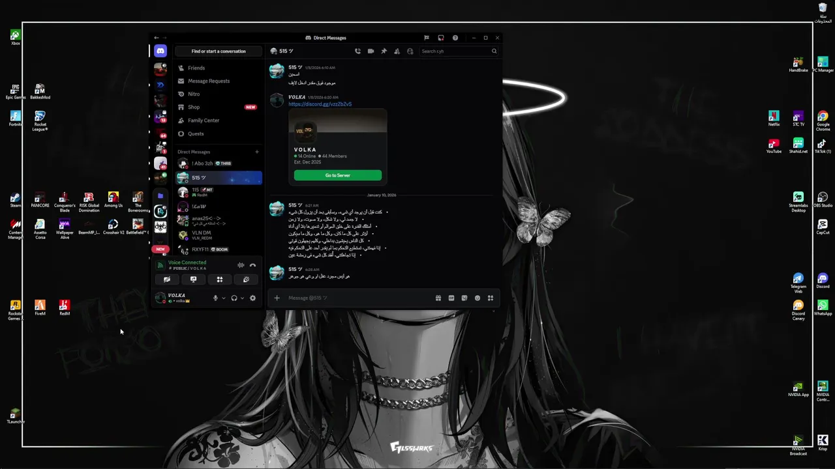Image resolution: width=835 pixels, height=469 pixels.
Task: Attach file with plus in message box
Action: 277,298
